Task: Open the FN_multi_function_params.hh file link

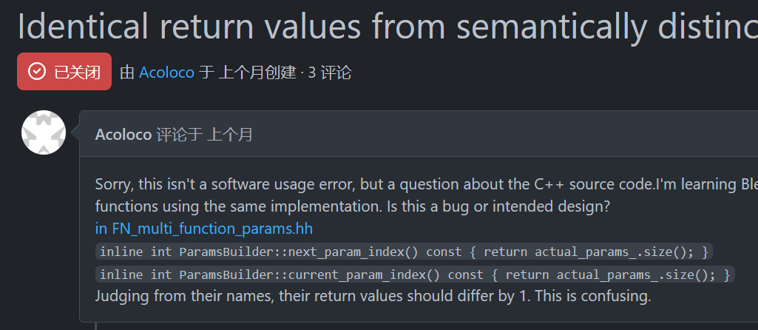Action: tap(209, 228)
